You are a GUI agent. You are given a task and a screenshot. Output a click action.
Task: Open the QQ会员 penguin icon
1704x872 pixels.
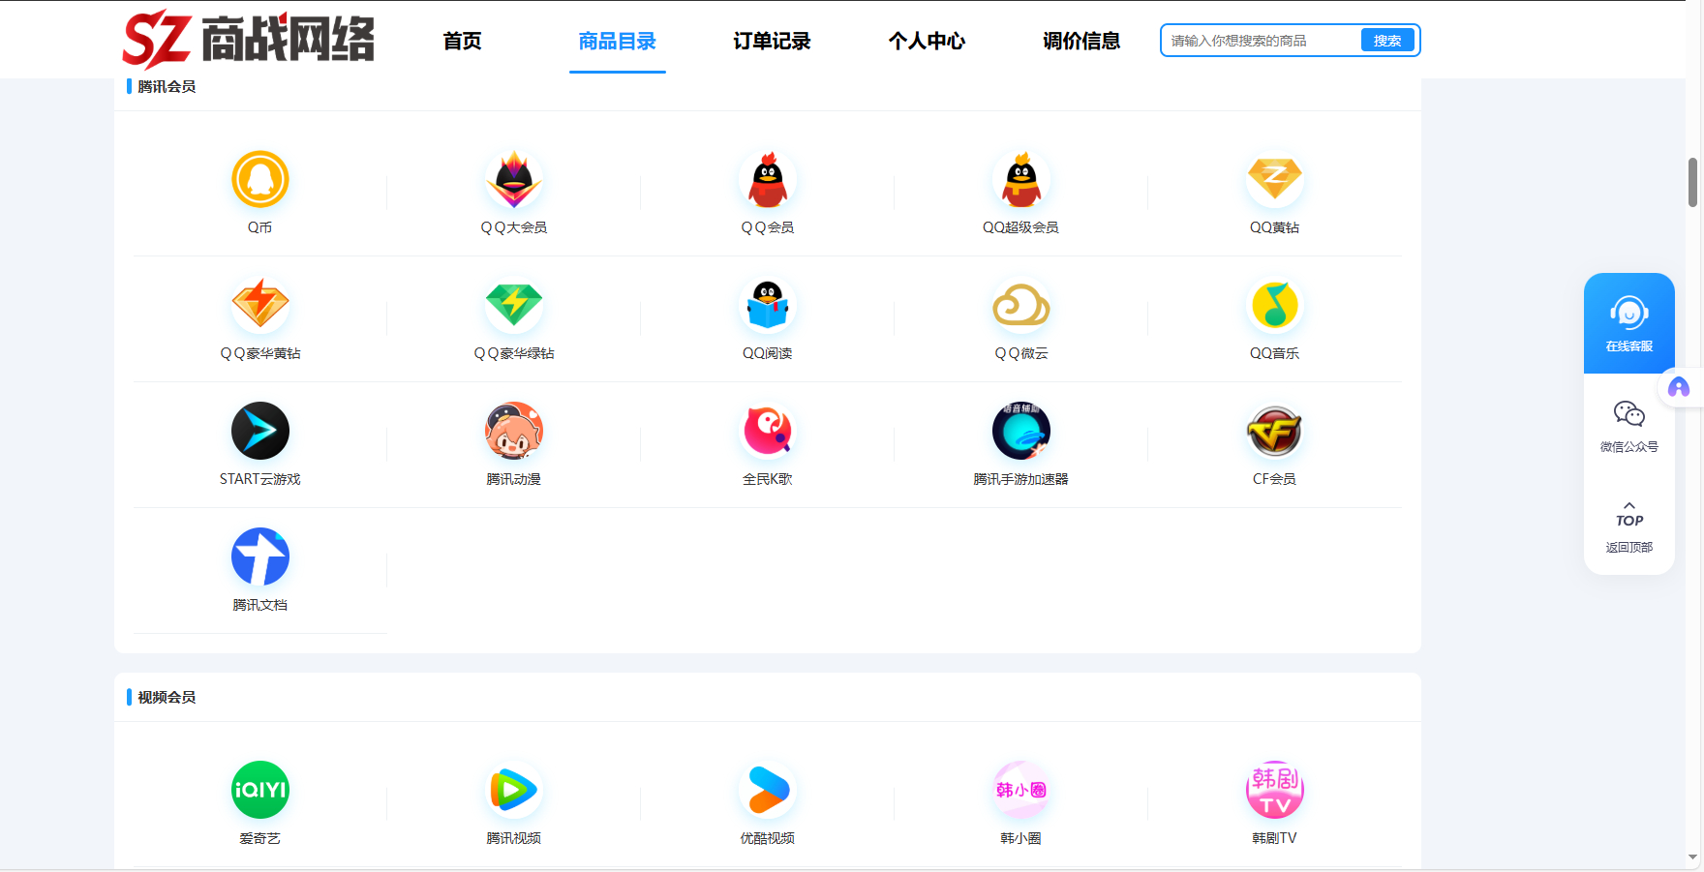pyautogui.click(x=768, y=179)
